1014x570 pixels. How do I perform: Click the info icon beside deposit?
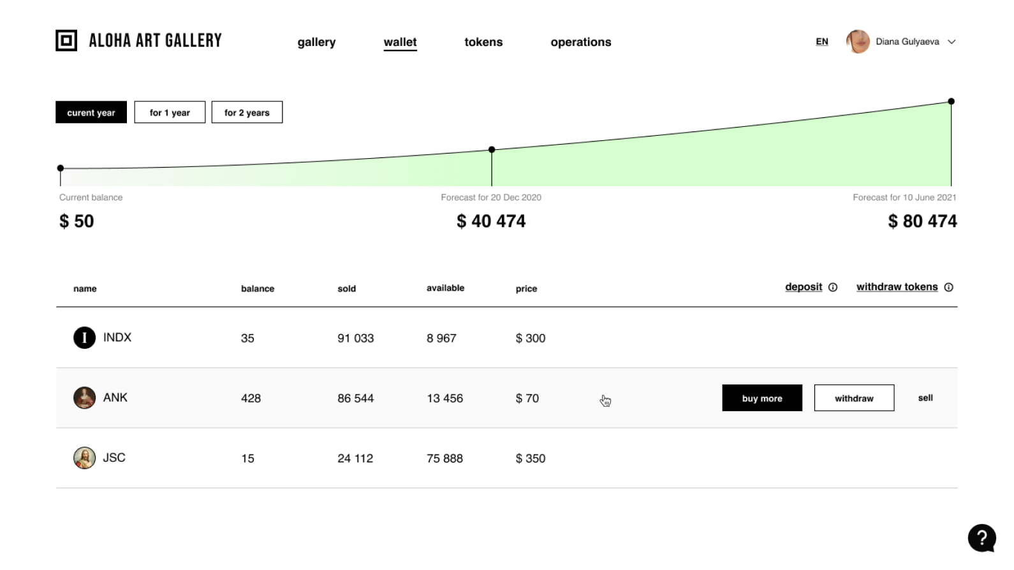click(832, 288)
